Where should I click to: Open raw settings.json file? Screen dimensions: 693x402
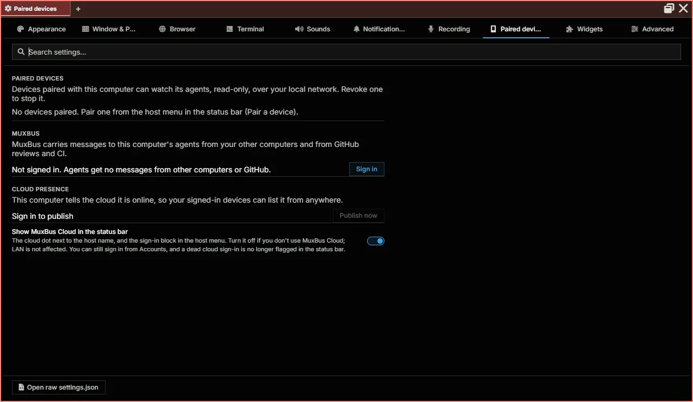[x=58, y=387]
